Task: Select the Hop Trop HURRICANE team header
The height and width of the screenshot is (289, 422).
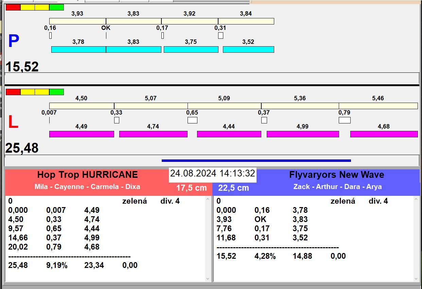Action: (x=87, y=175)
